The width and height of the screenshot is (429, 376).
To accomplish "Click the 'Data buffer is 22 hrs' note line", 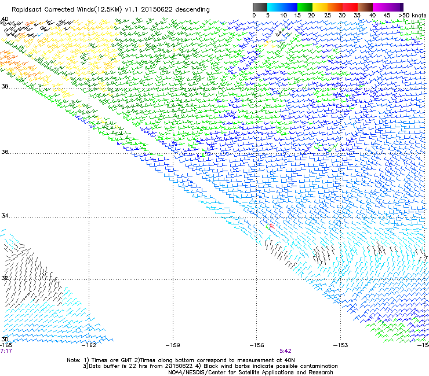I will pos(210,366).
